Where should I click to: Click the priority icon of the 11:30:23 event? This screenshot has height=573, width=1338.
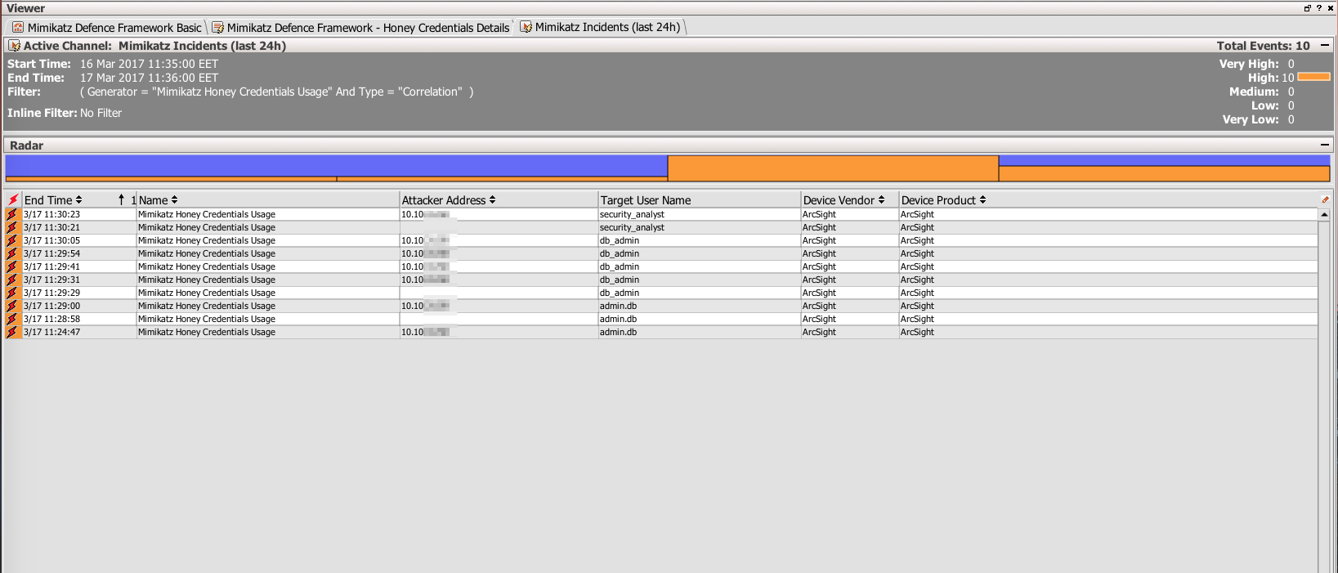[x=12, y=215]
